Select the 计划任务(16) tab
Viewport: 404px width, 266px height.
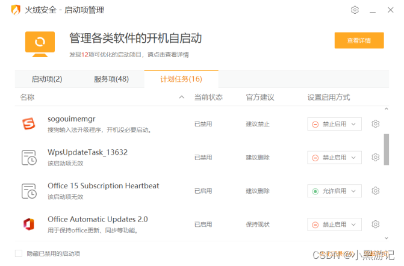[181, 79]
